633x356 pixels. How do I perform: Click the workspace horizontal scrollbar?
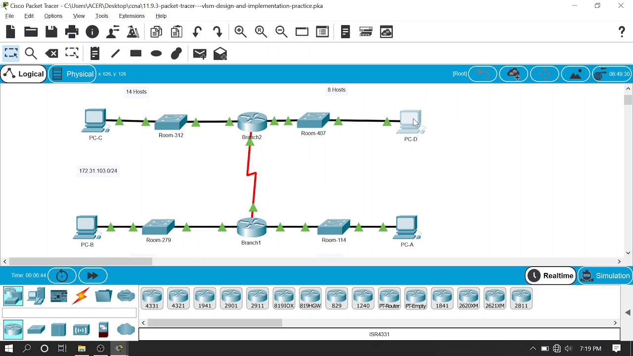tap(81, 261)
